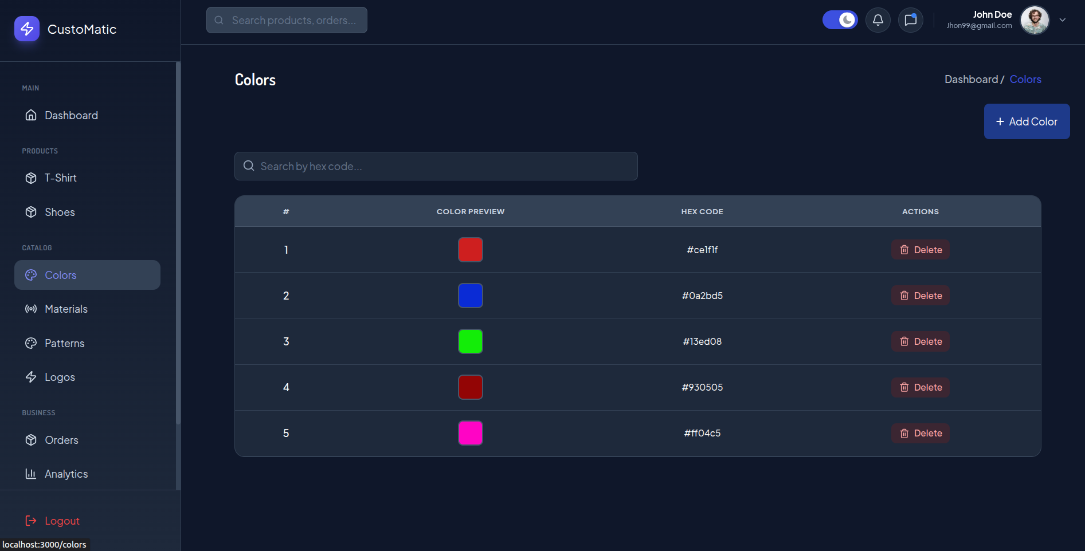Click hex code text #0a2bd5
This screenshot has width=1085, height=551.
pyautogui.click(x=702, y=296)
